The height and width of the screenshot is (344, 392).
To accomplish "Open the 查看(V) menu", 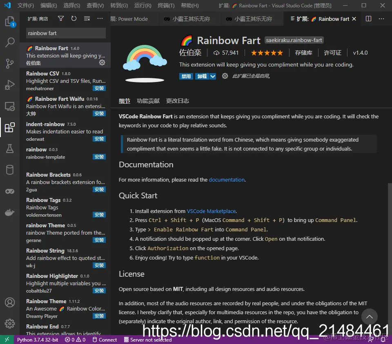I will (x=95, y=5).
